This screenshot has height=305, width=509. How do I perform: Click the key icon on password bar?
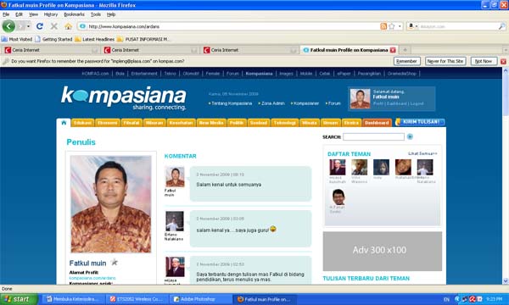point(6,61)
